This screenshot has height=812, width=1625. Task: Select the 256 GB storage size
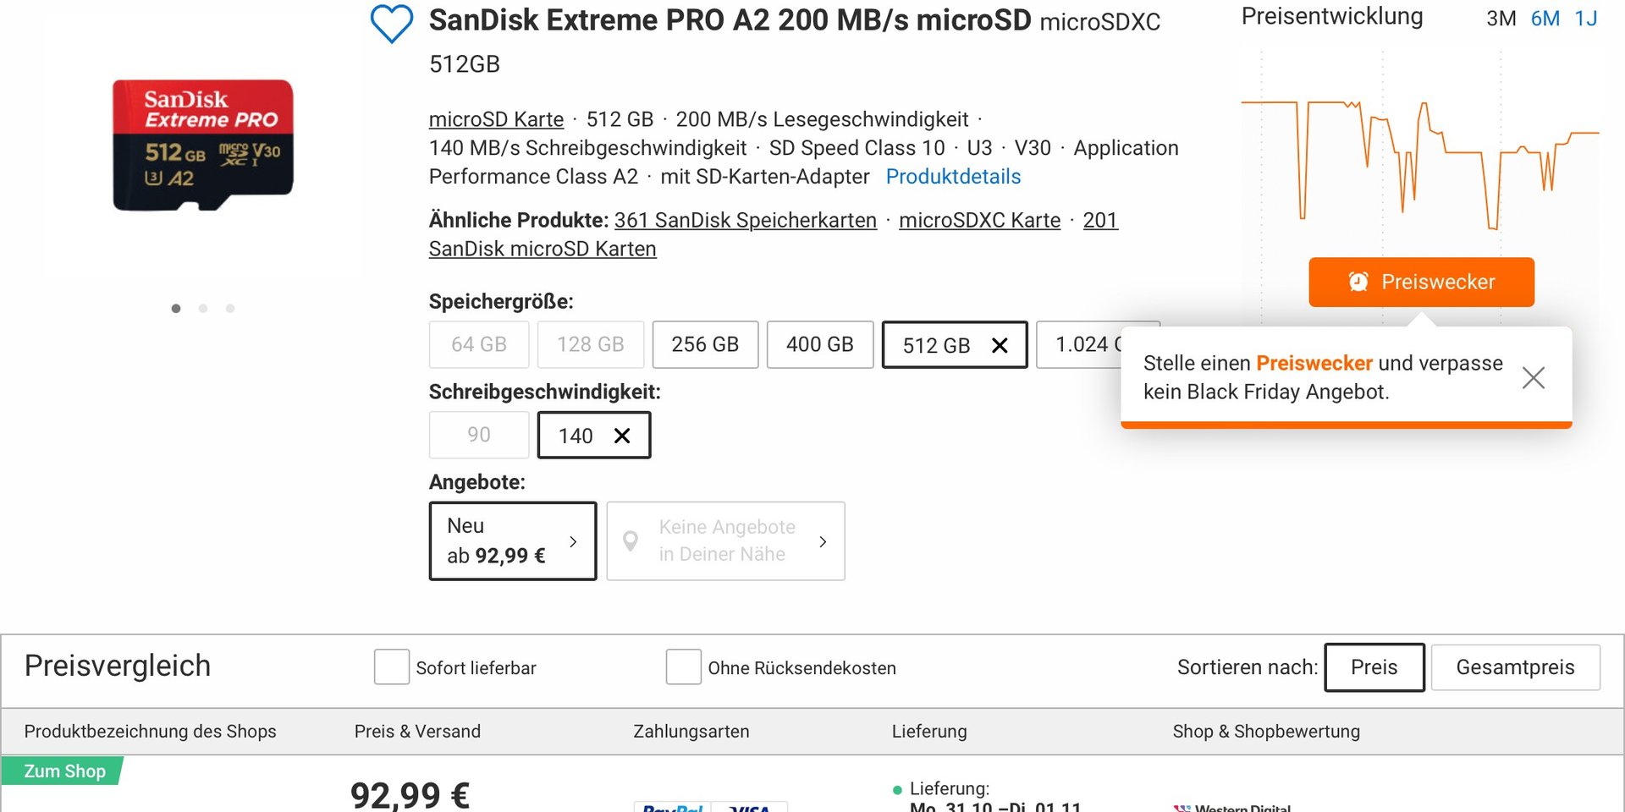point(705,344)
